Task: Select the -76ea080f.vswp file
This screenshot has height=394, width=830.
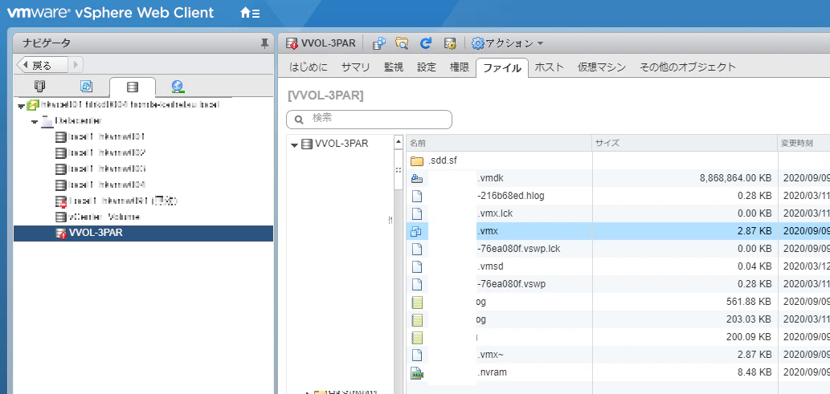Action: [511, 284]
